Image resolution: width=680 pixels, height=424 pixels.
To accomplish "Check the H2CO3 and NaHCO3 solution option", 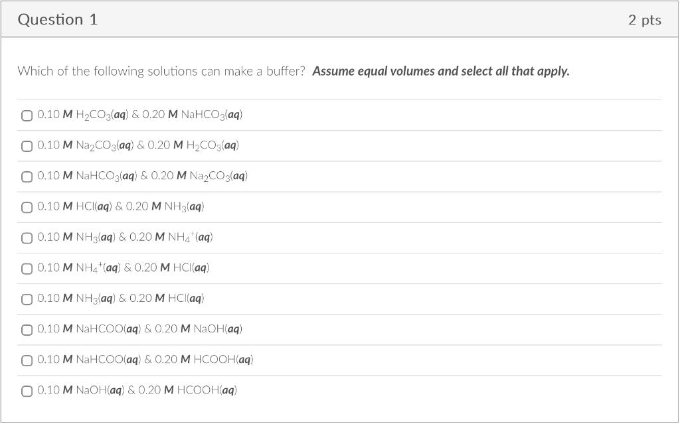I will tap(27, 115).
